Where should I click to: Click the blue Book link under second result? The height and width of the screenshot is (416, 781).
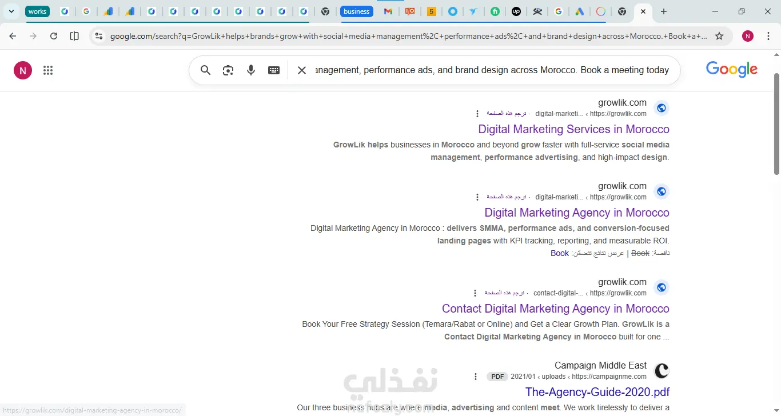pos(560,253)
